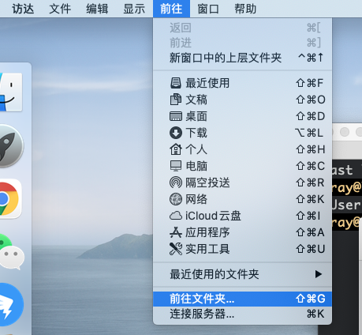The image size is (362, 335).
Task: Choose 连接服务器… menu entry
Action: point(242,314)
